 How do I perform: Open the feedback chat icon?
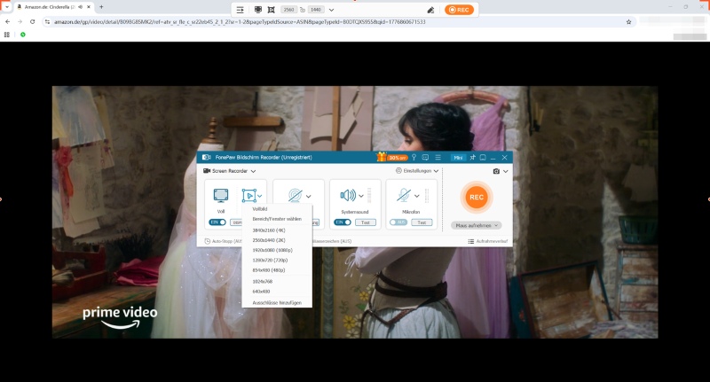(425, 158)
